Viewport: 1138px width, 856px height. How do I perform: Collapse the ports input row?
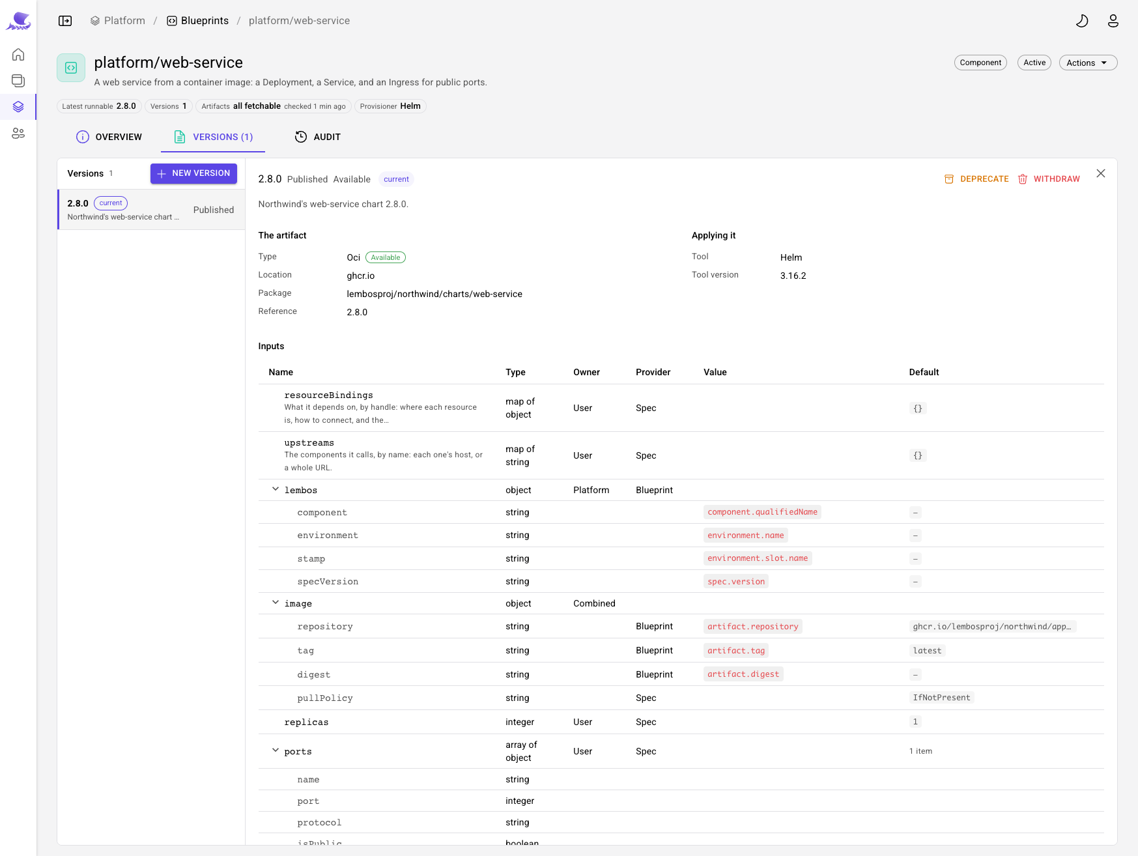coord(276,750)
